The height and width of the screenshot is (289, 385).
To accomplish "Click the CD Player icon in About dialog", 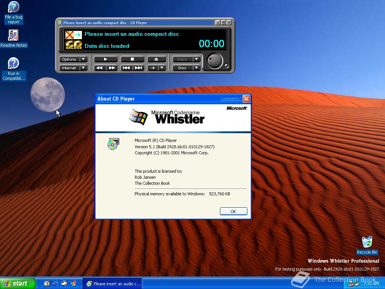I will click(113, 144).
